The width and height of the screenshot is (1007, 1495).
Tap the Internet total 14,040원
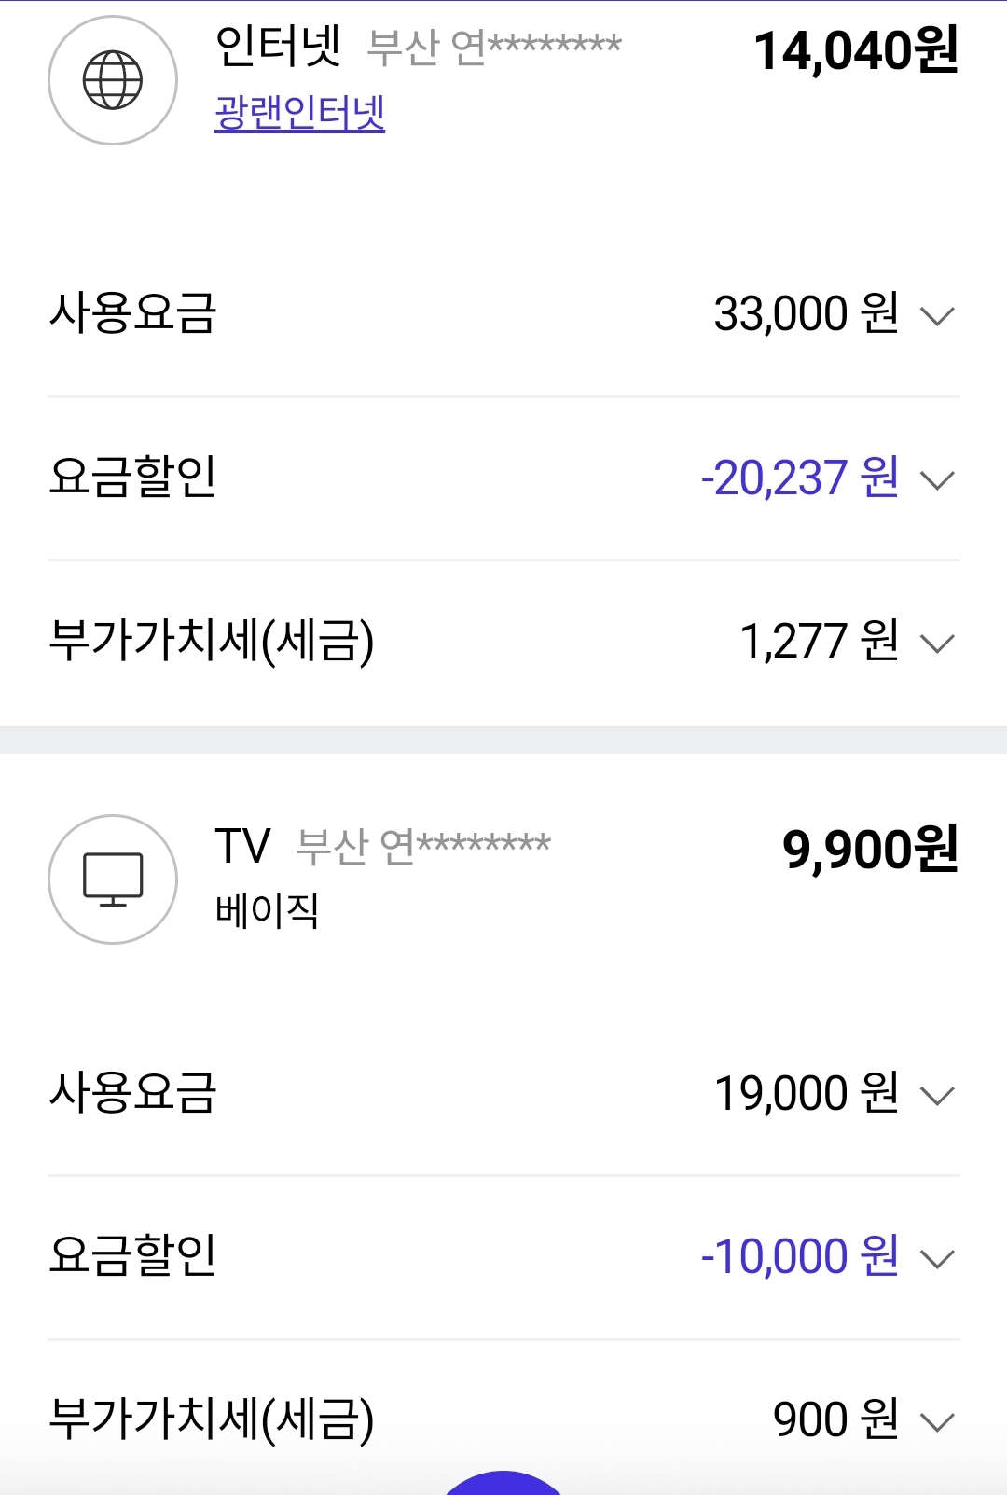(855, 50)
